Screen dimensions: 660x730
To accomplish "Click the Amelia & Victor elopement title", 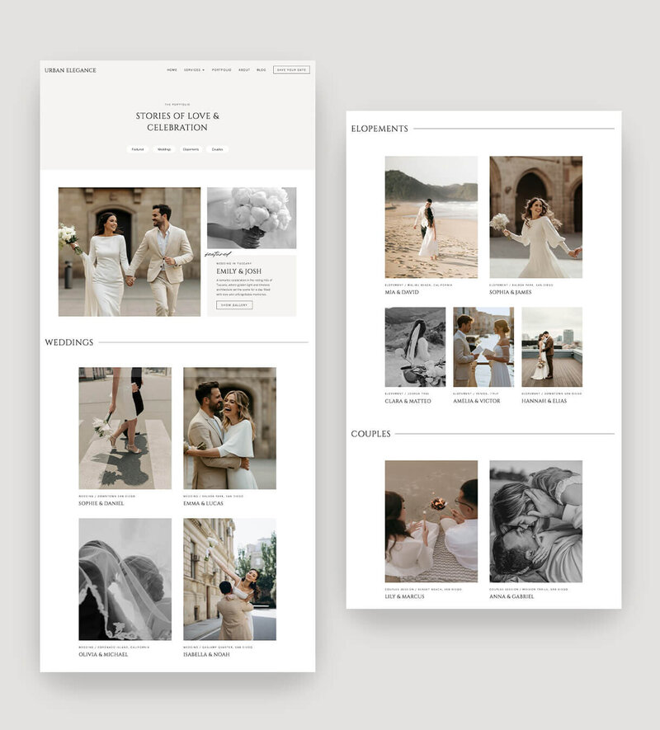I will pyautogui.click(x=476, y=401).
